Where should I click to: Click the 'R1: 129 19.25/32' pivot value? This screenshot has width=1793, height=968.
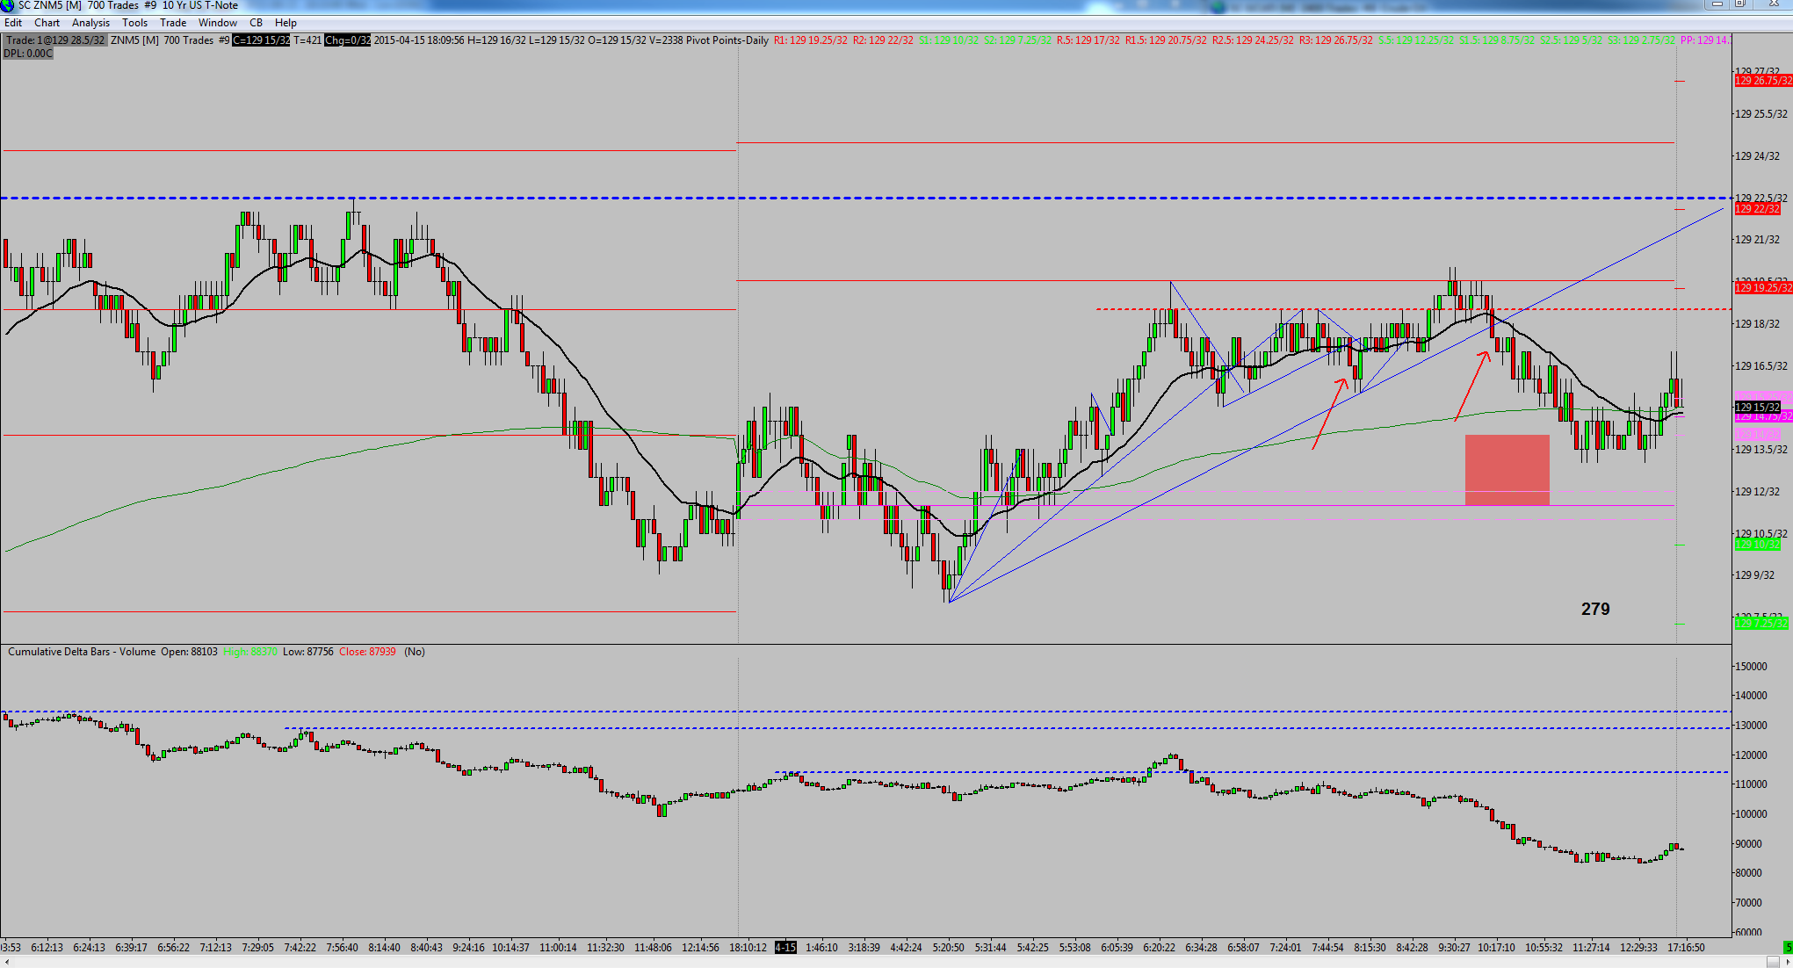click(811, 40)
